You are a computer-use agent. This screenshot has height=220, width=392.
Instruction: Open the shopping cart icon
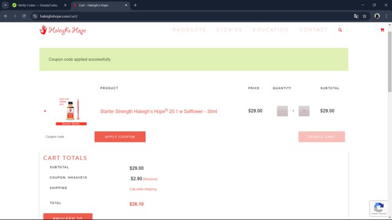(382, 30)
